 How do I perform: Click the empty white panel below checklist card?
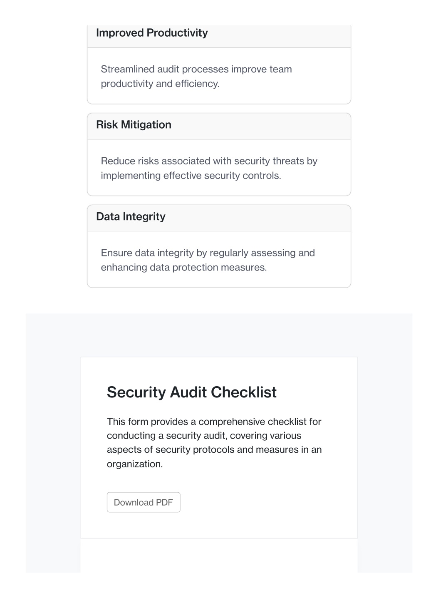click(219, 556)
